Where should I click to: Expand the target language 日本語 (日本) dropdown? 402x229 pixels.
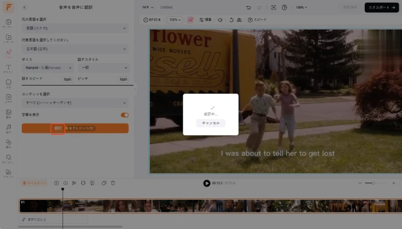75,48
